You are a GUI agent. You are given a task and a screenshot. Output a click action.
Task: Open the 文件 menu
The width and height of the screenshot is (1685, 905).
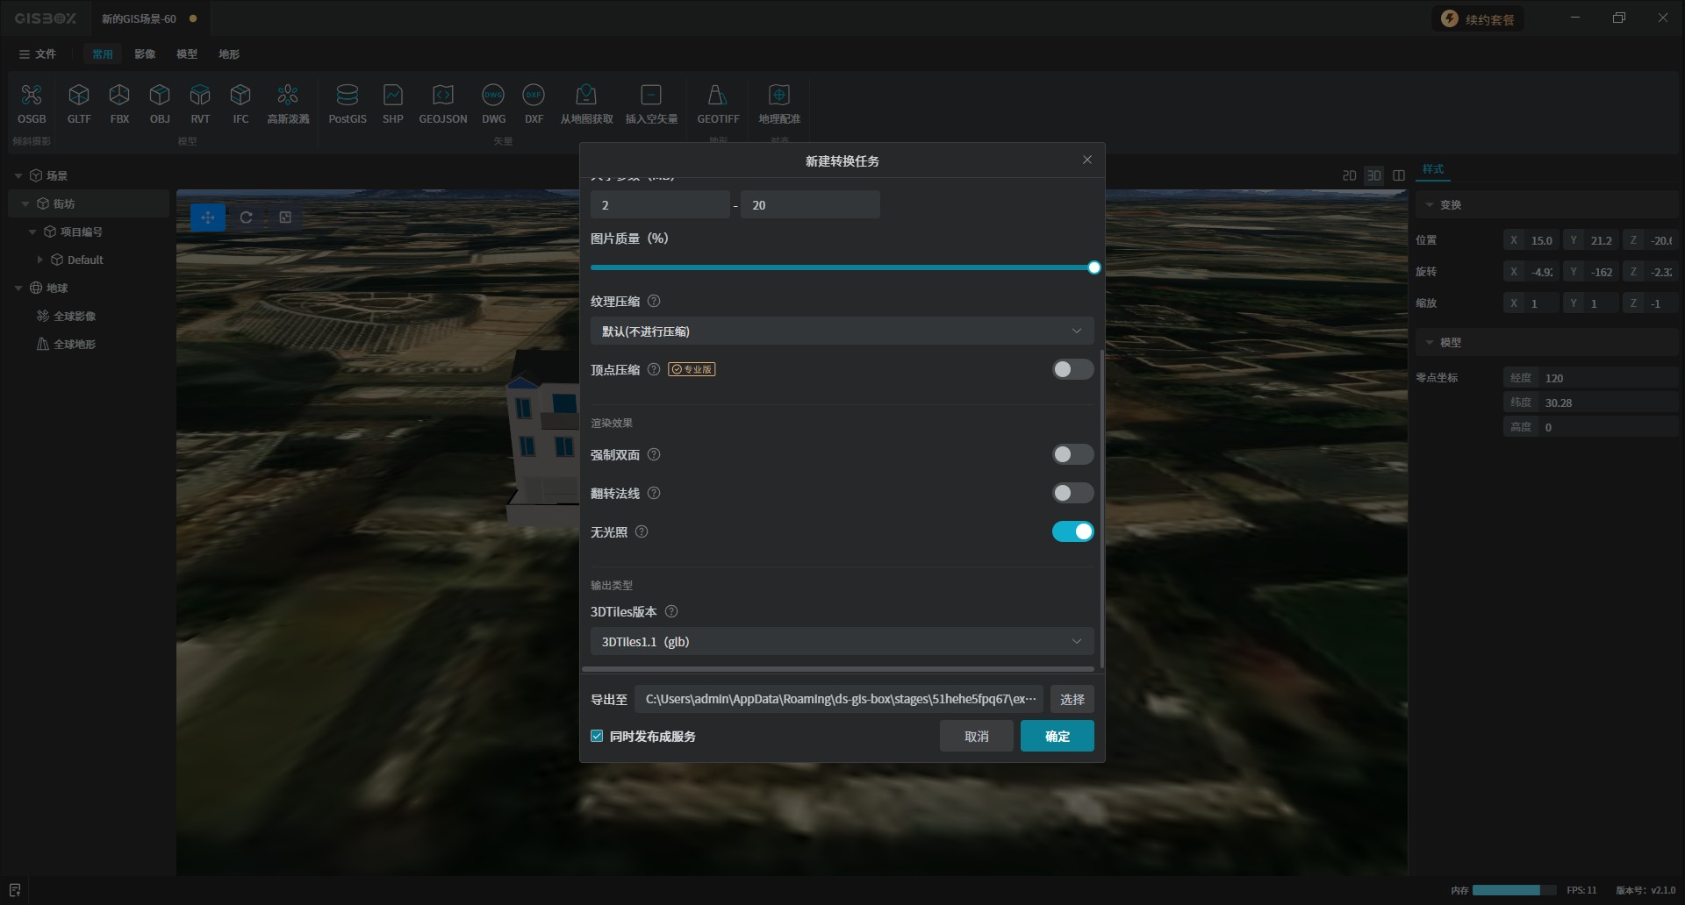point(38,54)
